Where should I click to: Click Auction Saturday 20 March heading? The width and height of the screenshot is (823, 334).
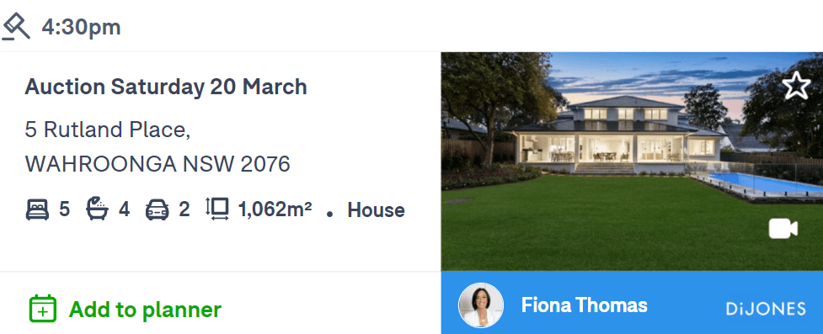[x=166, y=87]
